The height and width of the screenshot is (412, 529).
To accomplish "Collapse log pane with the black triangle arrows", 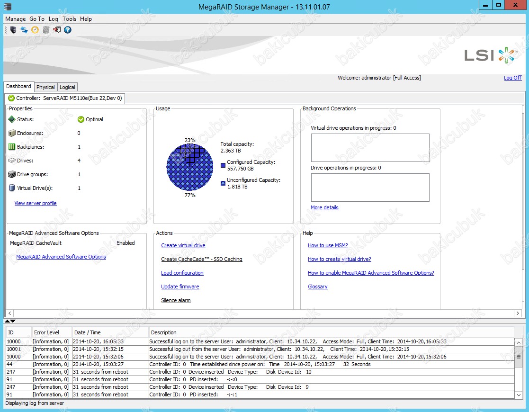I will click(x=10, y=321).
